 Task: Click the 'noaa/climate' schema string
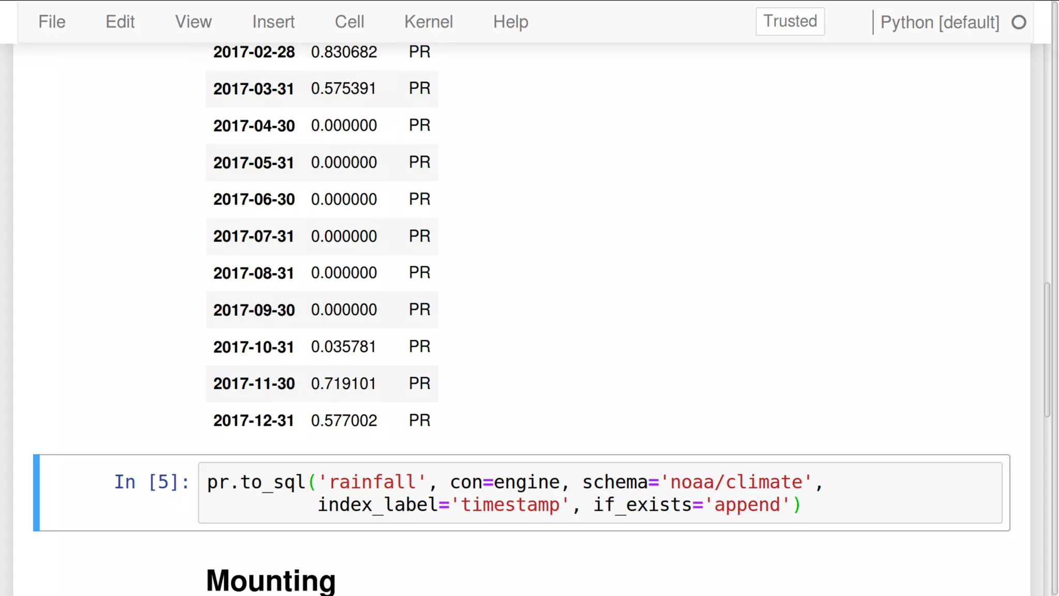tap(735, 482)
